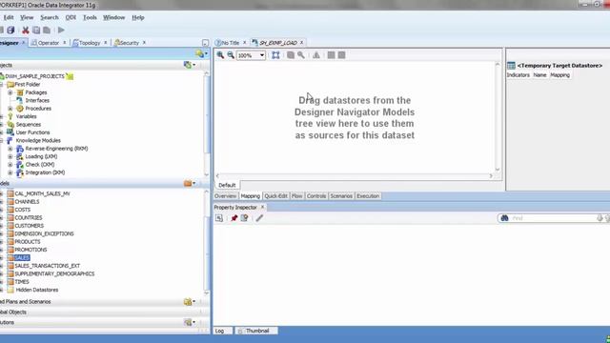Open the View menu
This screenshot has height=343, width=610.
(27, 17)
